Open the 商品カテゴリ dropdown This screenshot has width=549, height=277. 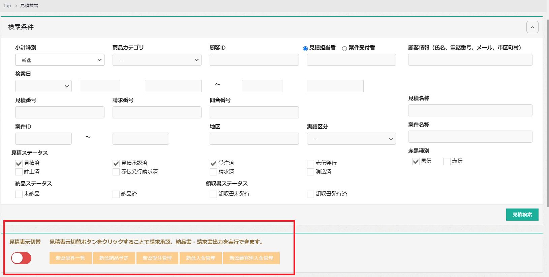(x=157, y=60)
